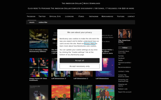Open Shipping and returns link
Viewport: 161px width, 100px height.
(123, 85)
